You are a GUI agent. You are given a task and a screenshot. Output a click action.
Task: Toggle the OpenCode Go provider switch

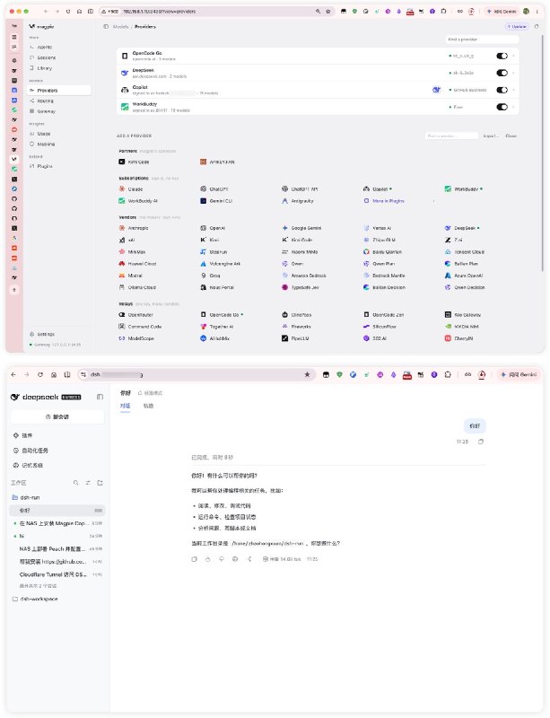point(502,56)
